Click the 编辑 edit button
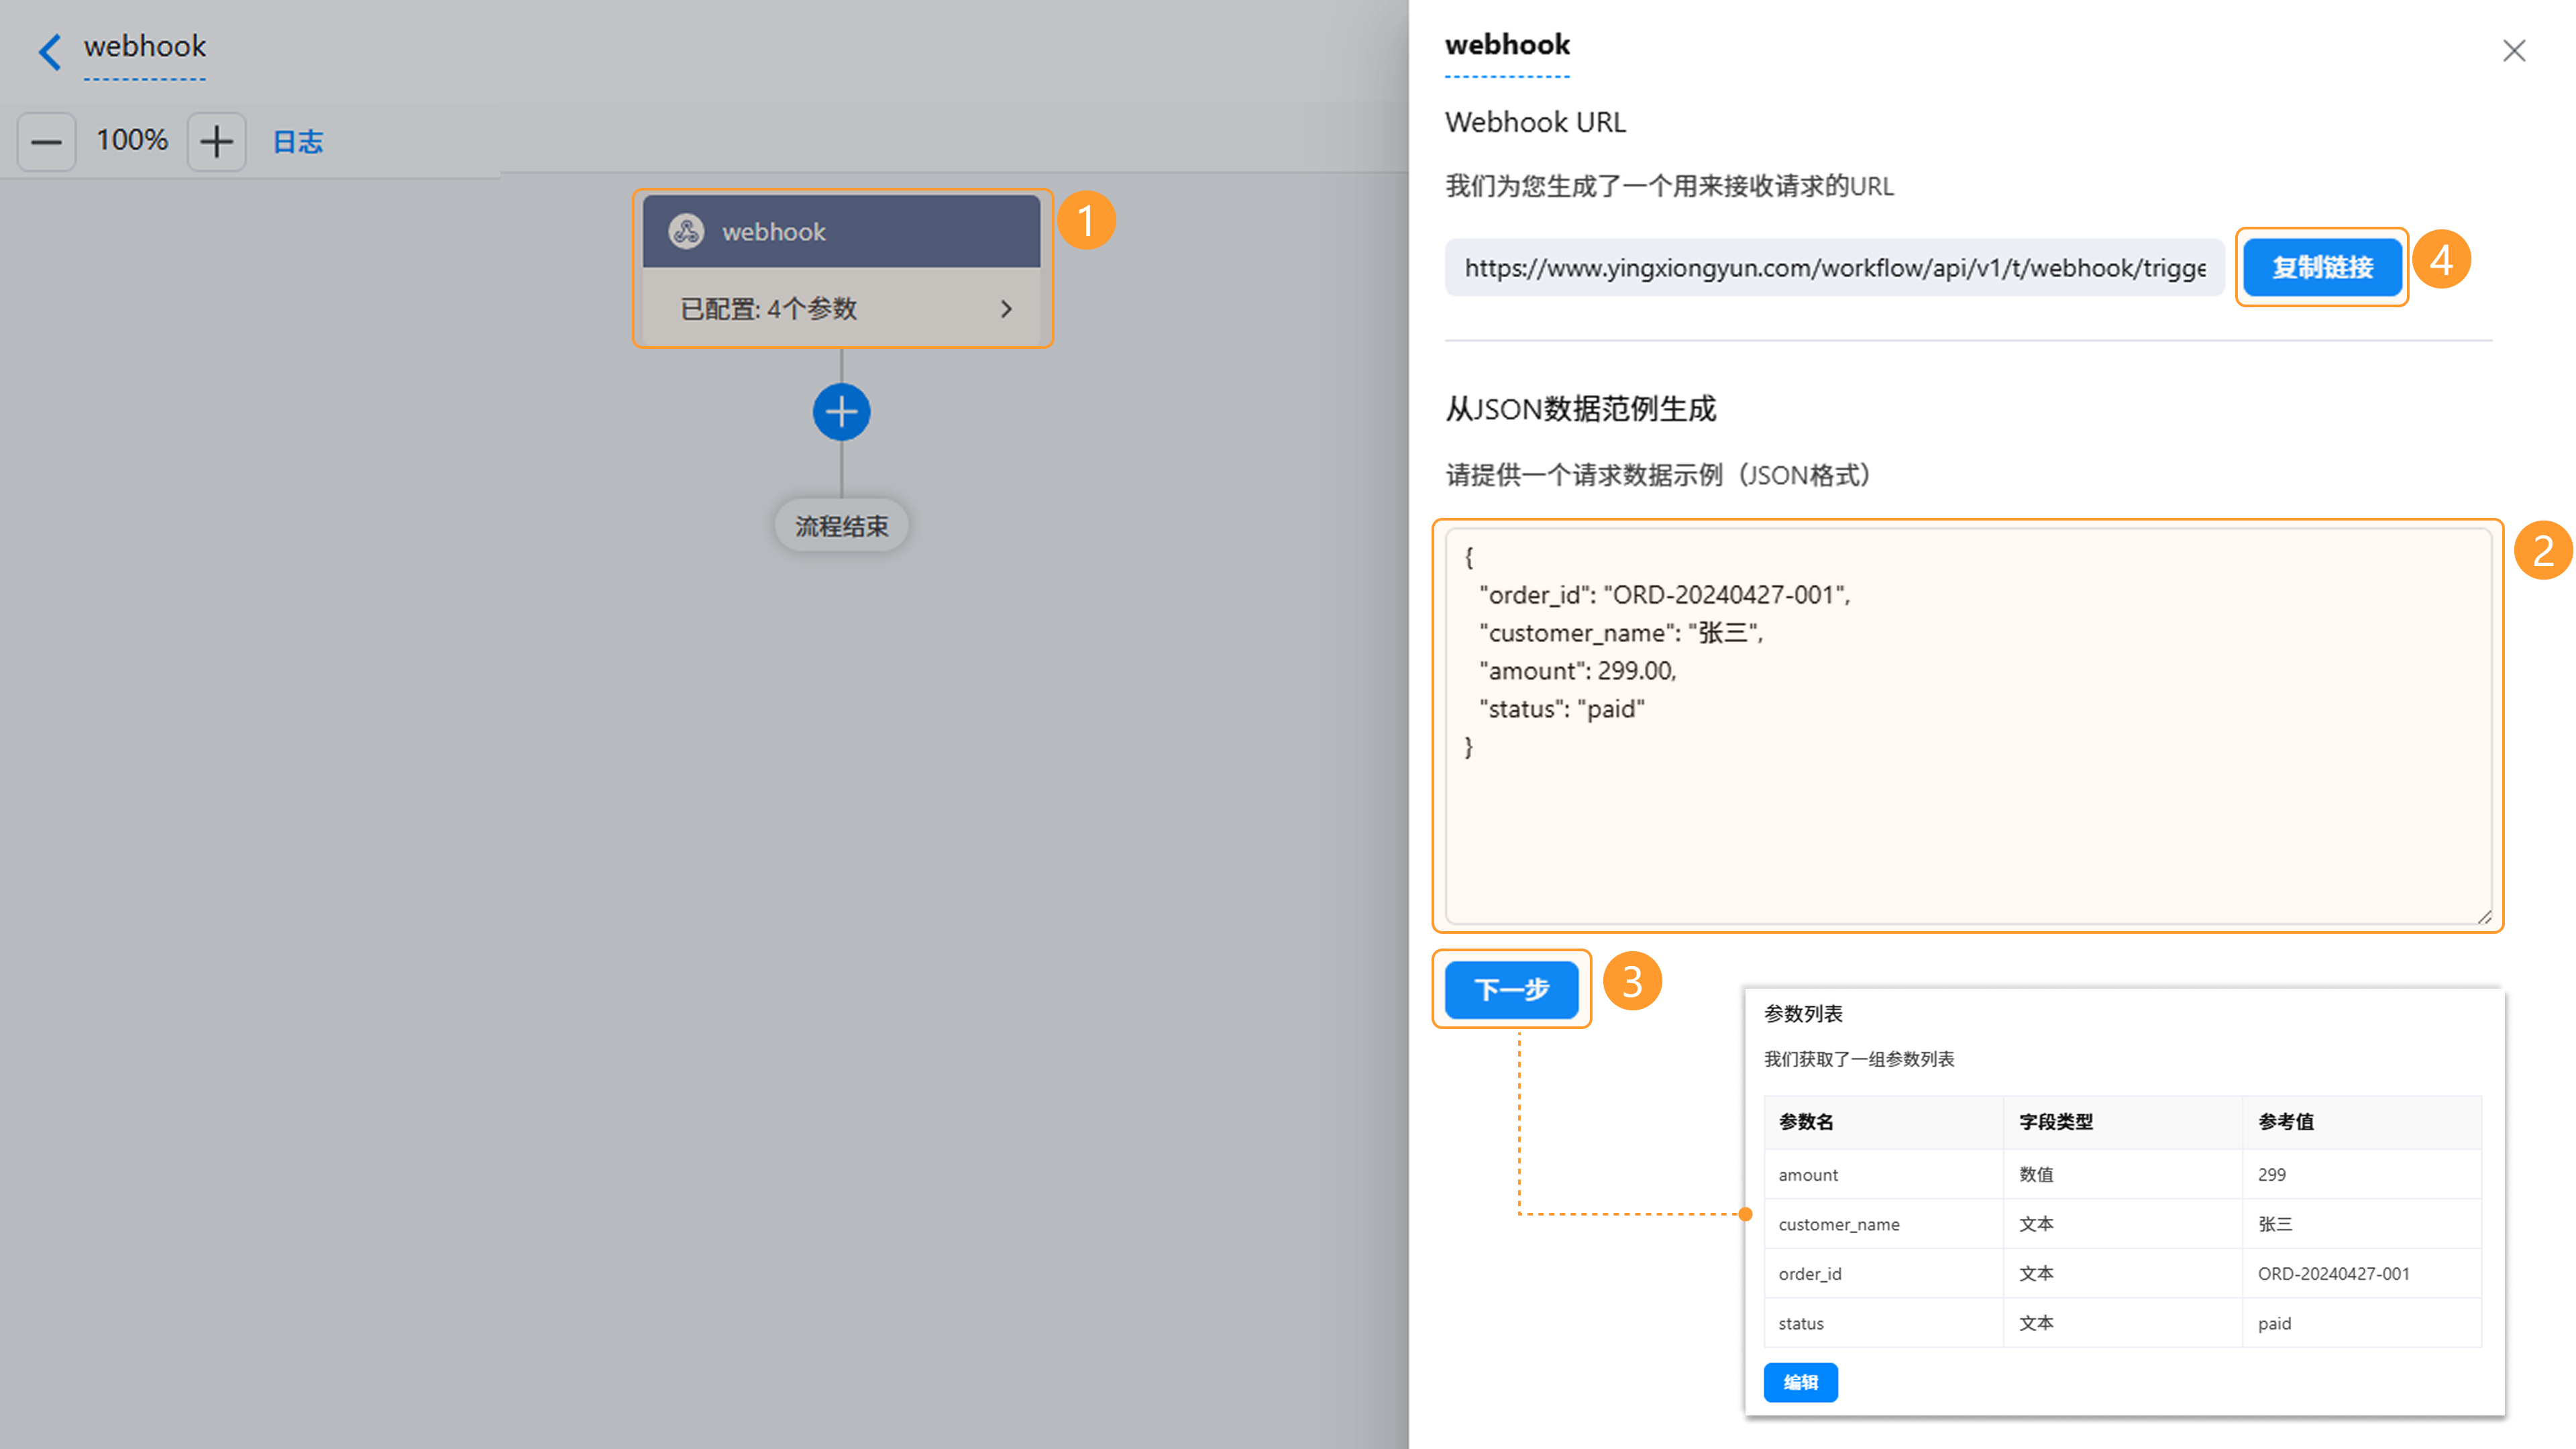Viewport: 2576px width, 1449px height. tap(1800, 1382)
